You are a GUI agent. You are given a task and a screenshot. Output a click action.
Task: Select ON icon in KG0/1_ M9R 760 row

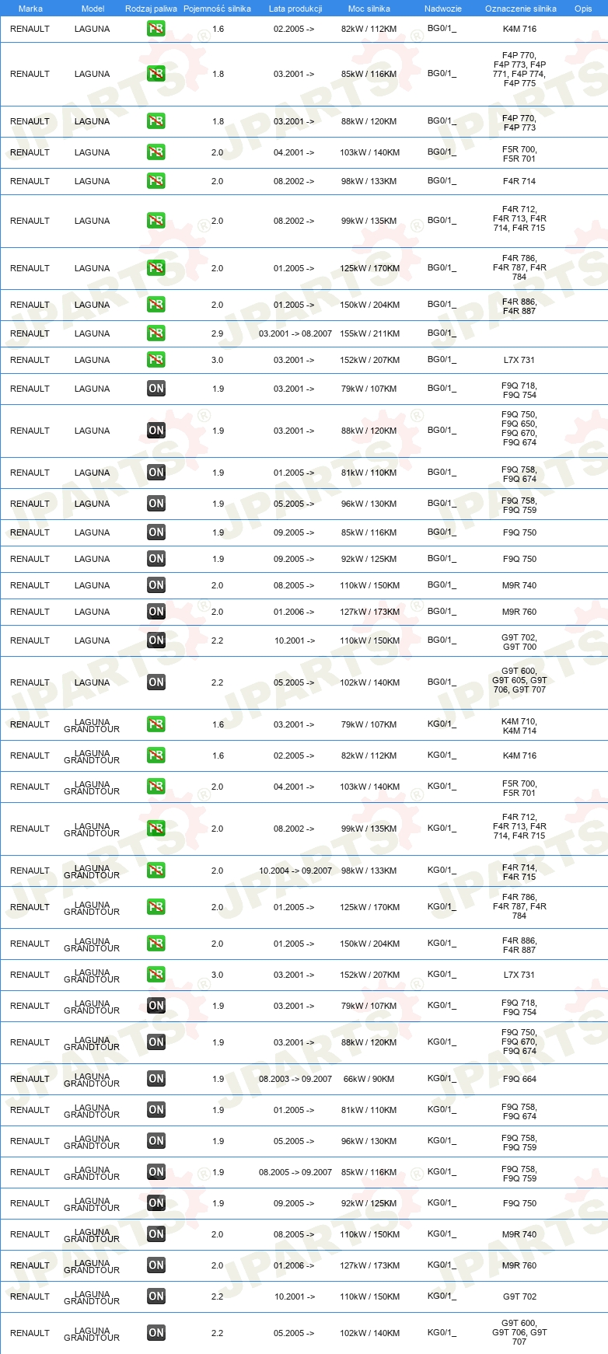pyautogui.click(x=156, y=1265)
